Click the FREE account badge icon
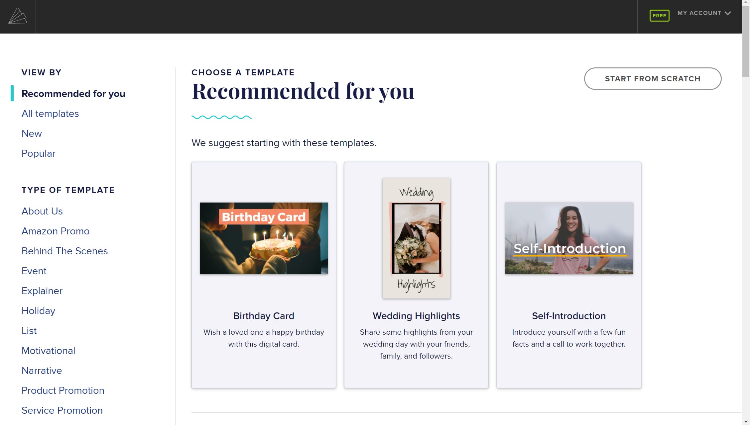The height and width of the screenshot is (425, 750). click(x=660, y=15)
